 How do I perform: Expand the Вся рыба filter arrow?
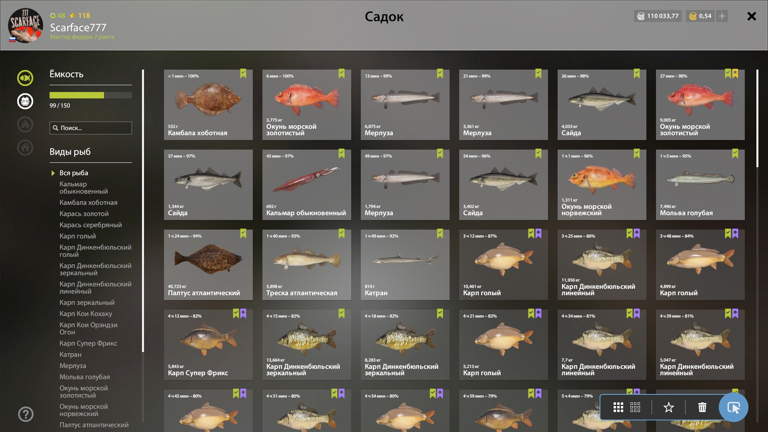tap(53, 173)
